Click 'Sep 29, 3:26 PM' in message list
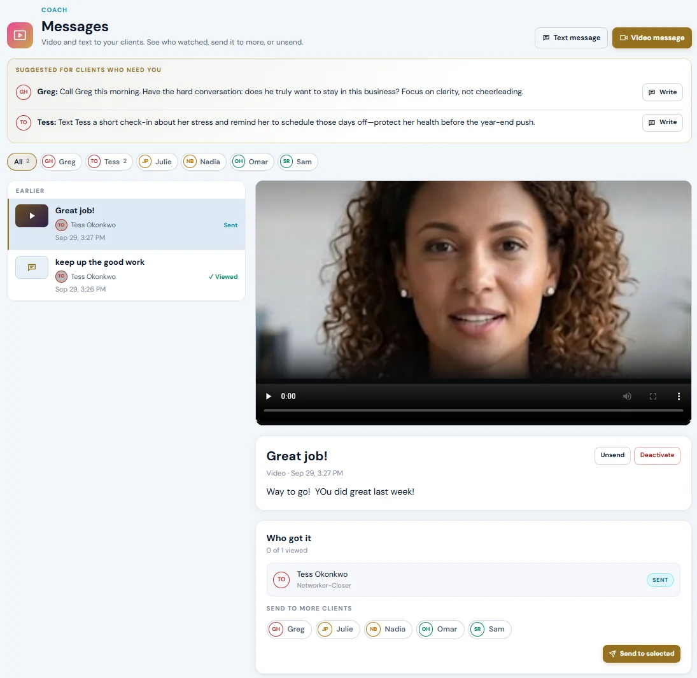 coord(80,290)
